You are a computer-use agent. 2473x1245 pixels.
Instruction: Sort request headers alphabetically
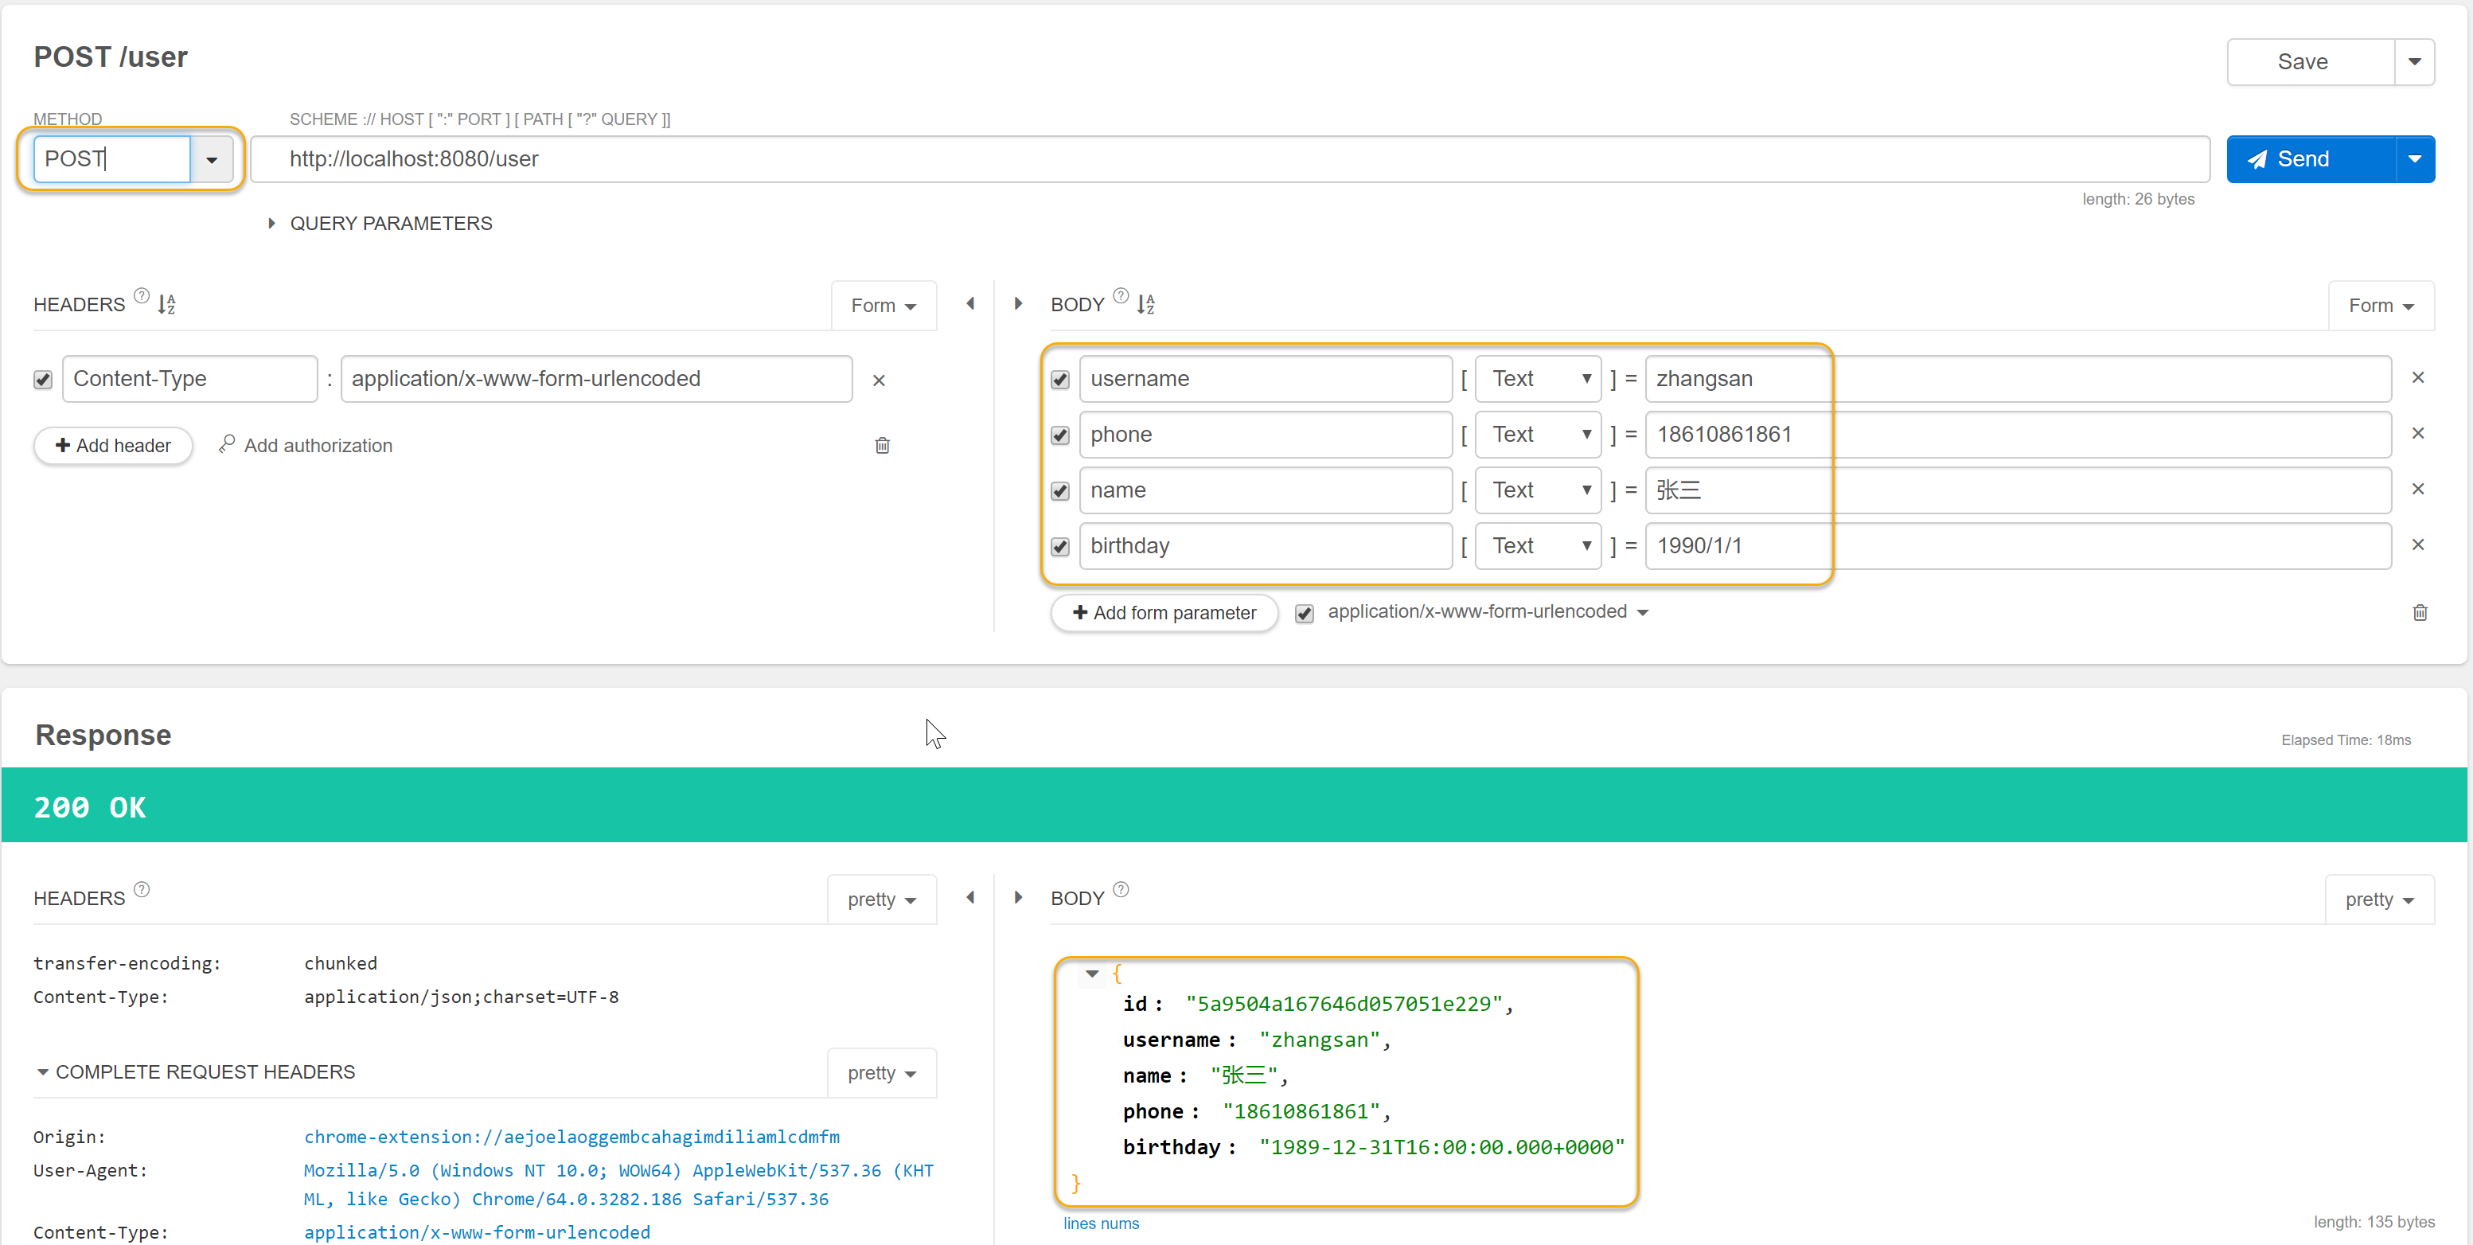pyautogui.click(x=167, y=304)
